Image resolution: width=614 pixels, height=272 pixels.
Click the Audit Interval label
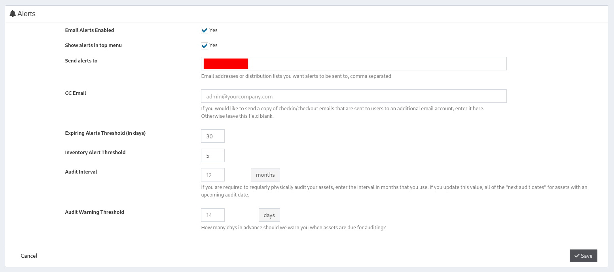pos(81,172)
